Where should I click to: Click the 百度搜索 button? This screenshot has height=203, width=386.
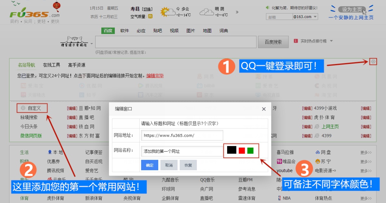point(273,42)
